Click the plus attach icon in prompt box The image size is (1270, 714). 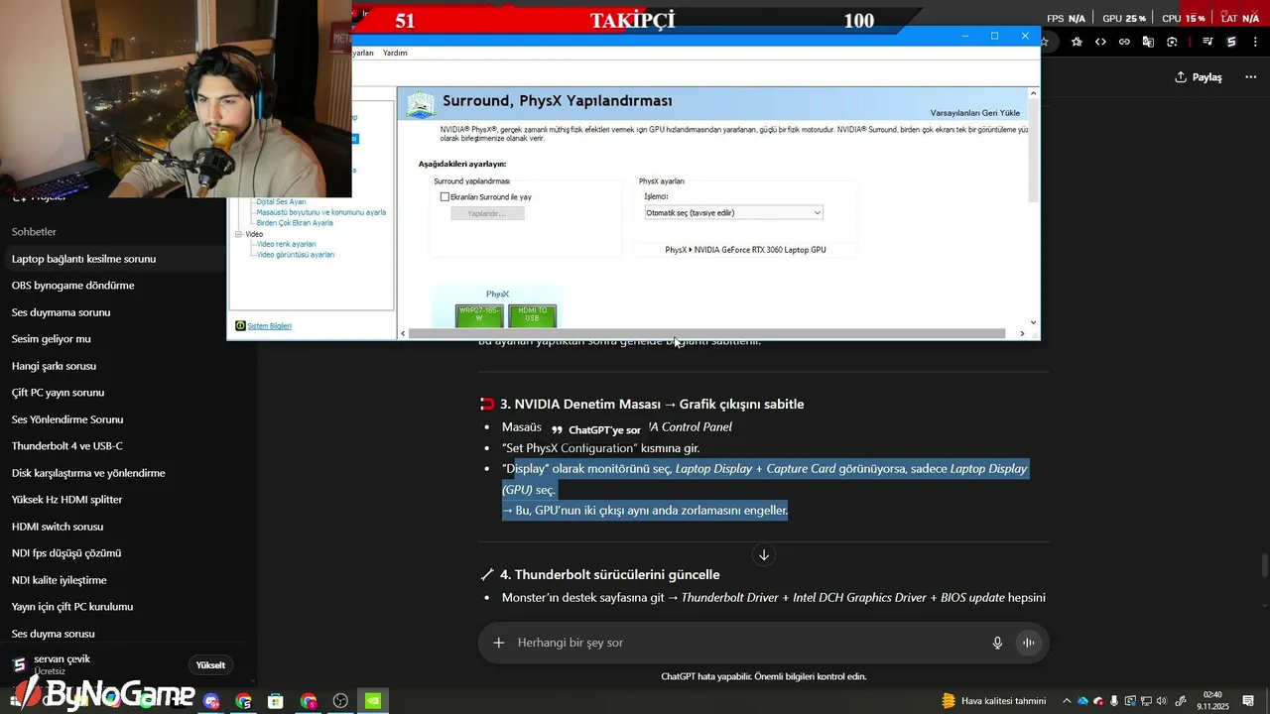pos(499,643)
